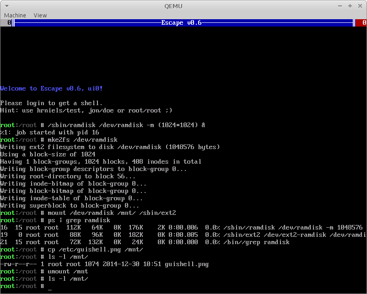Click the 'mount /dev/ramdisk /mnt/ /sbin/ext2' command
Screen dimensions: 367x294
pyautogui.click(x=112, y=213)
